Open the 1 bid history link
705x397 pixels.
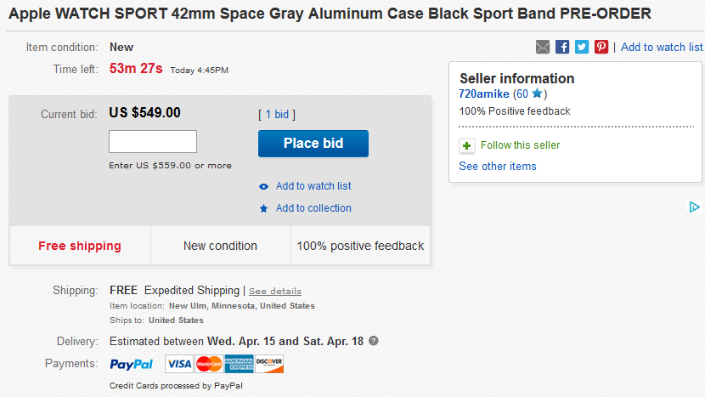pyautogui.click(x=277, y=114)
